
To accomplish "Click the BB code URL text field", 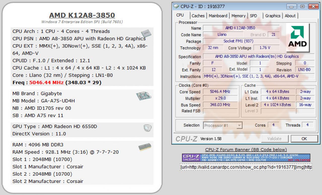I will click(x=246, y=167).
